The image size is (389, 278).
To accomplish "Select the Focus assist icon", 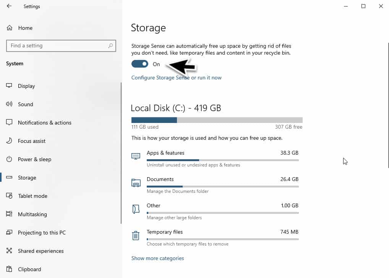I will (9, 141).
